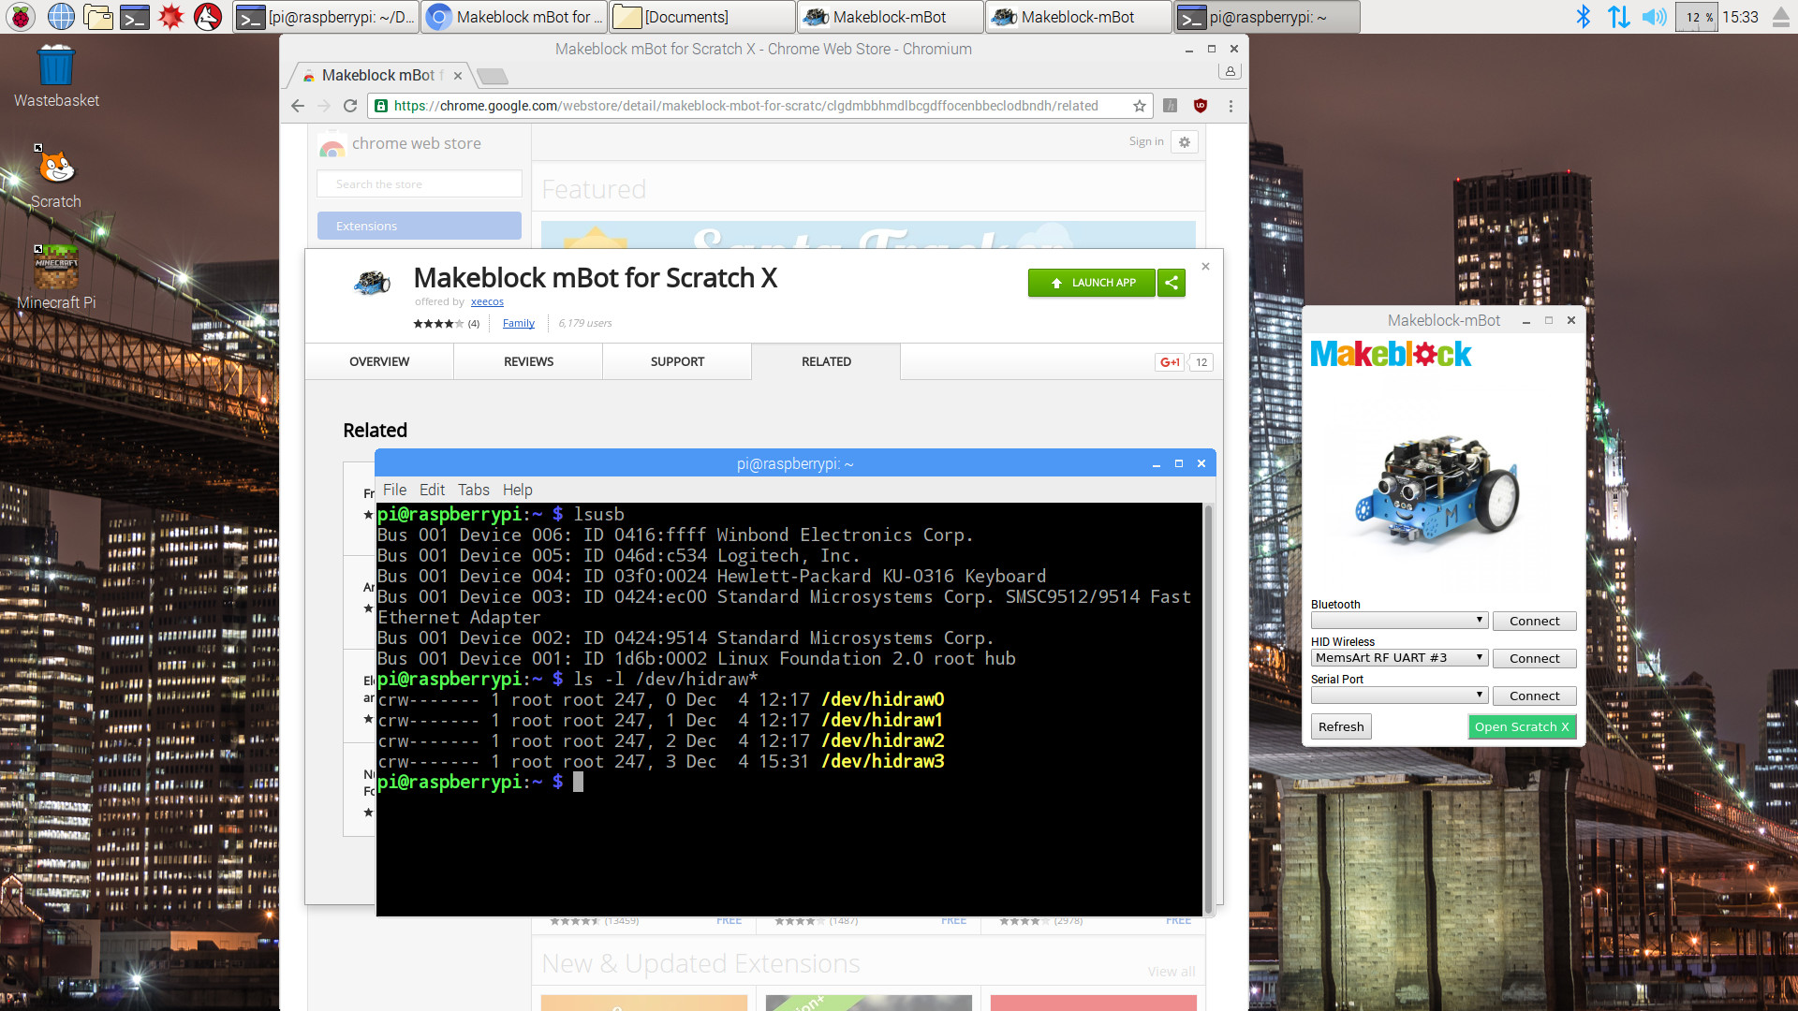Click Refresh in Makeblock-mBot window
The width and height of the screenshot is (1798, 1011).
[1341, 726]
